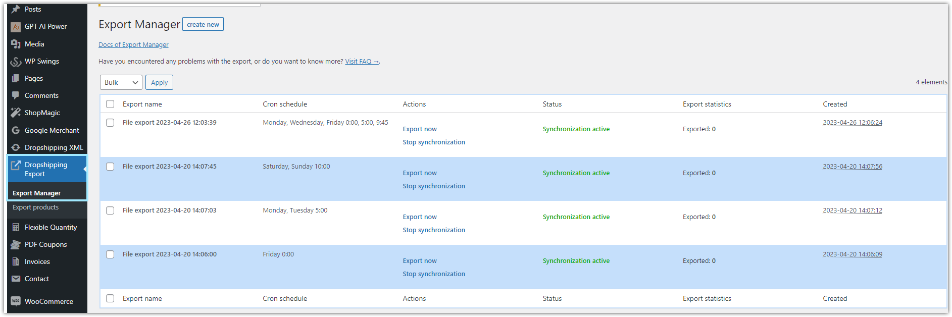Open Invoices menu item
Viewport: 952px width, 317px height.
tap(37, 261)
